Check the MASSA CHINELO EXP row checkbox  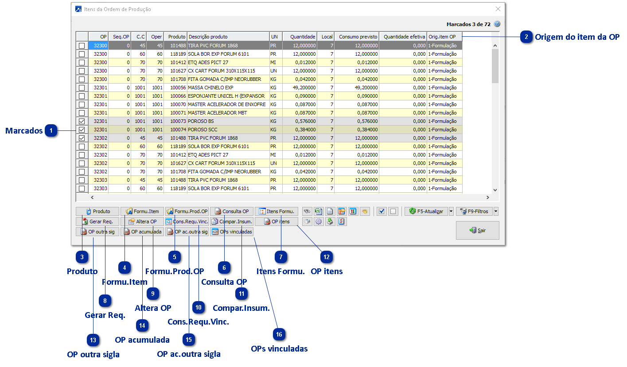pyautogui.click(x=82, y=88)
